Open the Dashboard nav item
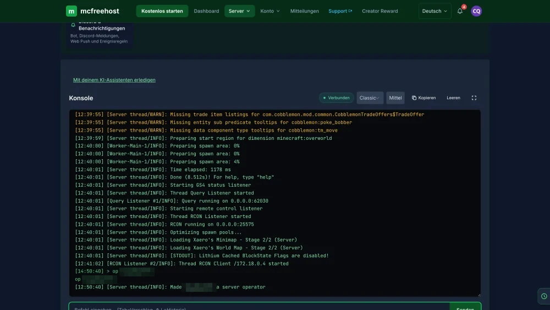Image resolution: width=550 pixels, height=310 pixels. click(x=206, y=11)
